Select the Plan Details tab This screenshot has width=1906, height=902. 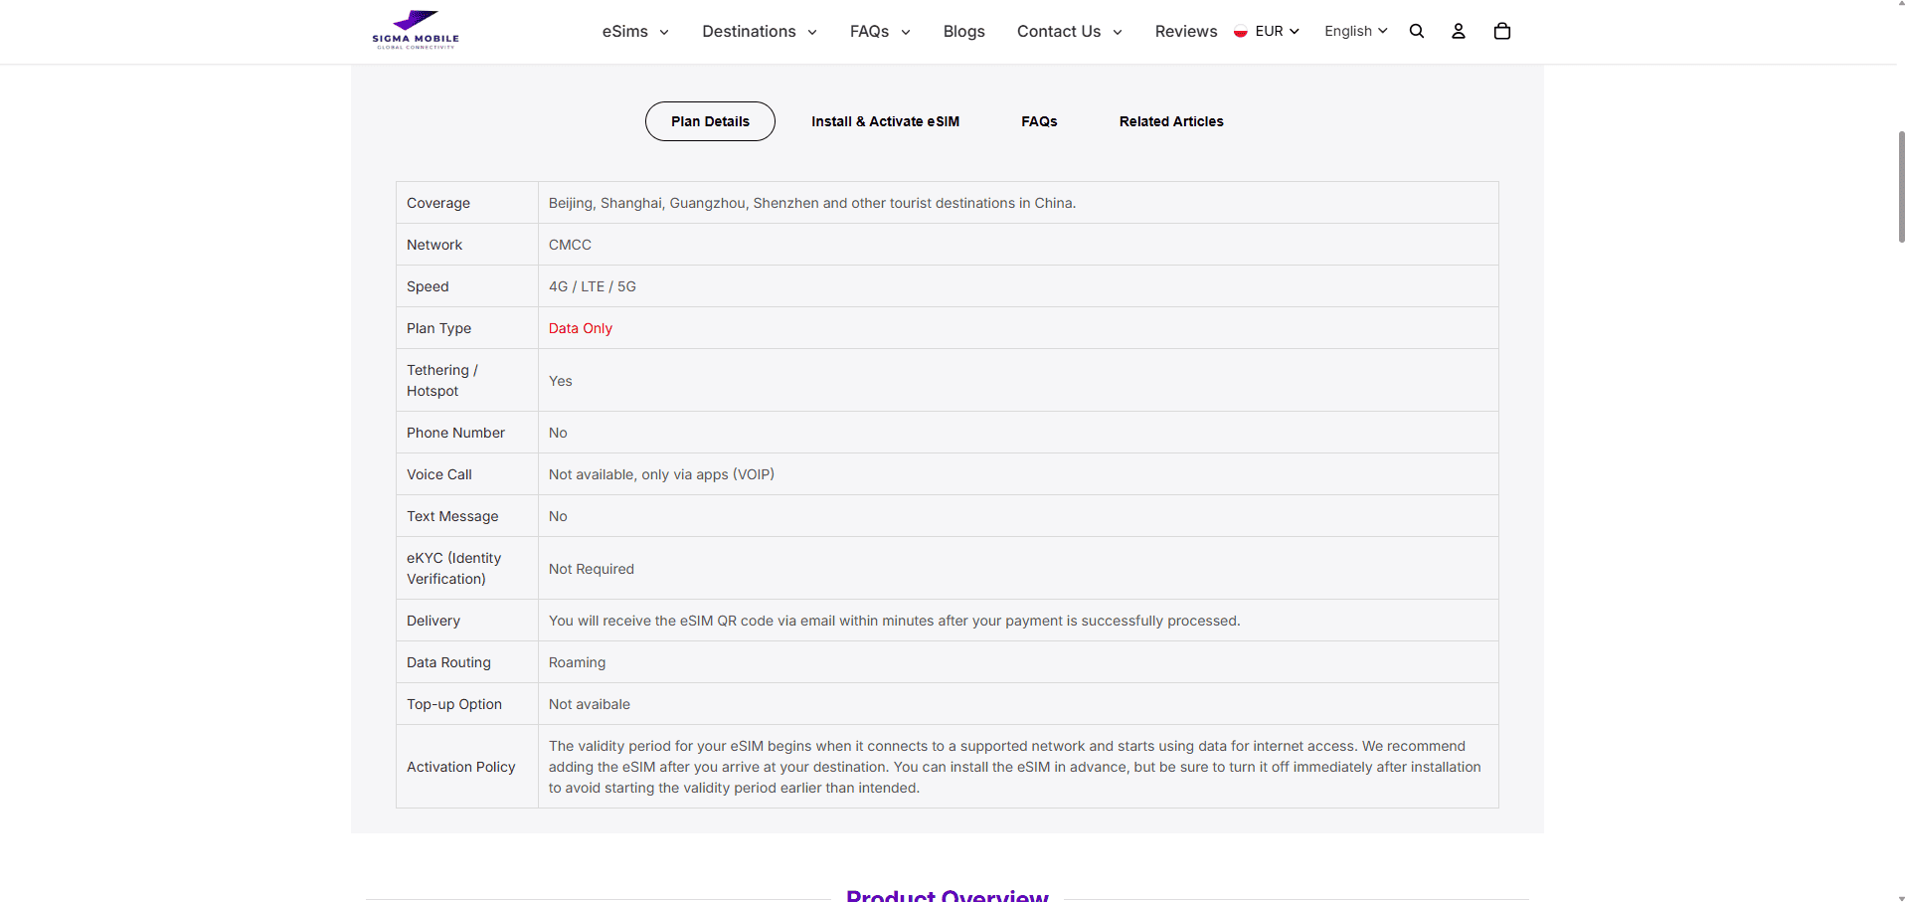(x=710, y=121)
